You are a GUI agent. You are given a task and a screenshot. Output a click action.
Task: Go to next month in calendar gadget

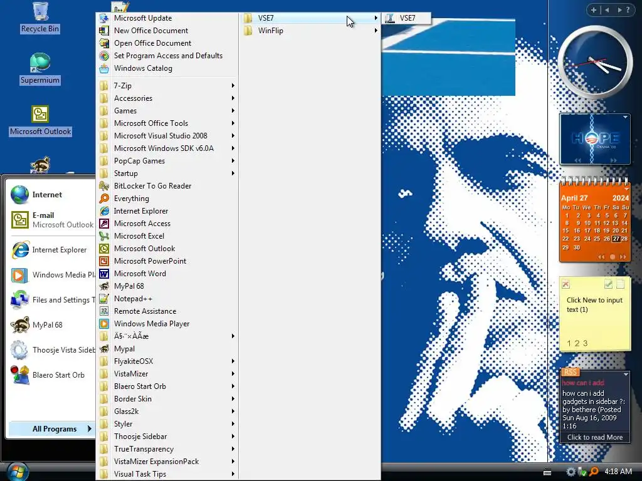pyautogui.click(x=623, y=257)
